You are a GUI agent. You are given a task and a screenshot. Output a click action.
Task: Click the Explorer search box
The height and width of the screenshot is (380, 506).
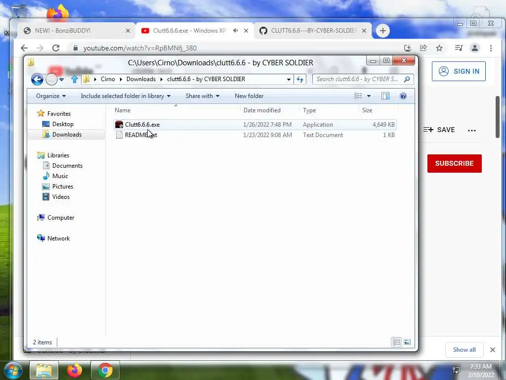357,79
